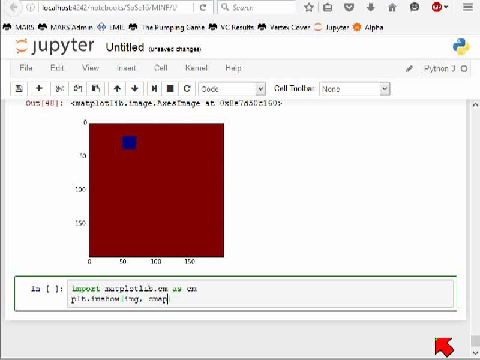Open the Adblock Plus dropdown arrow
Screen dimensions: 480x360
(x=446, y=7)
